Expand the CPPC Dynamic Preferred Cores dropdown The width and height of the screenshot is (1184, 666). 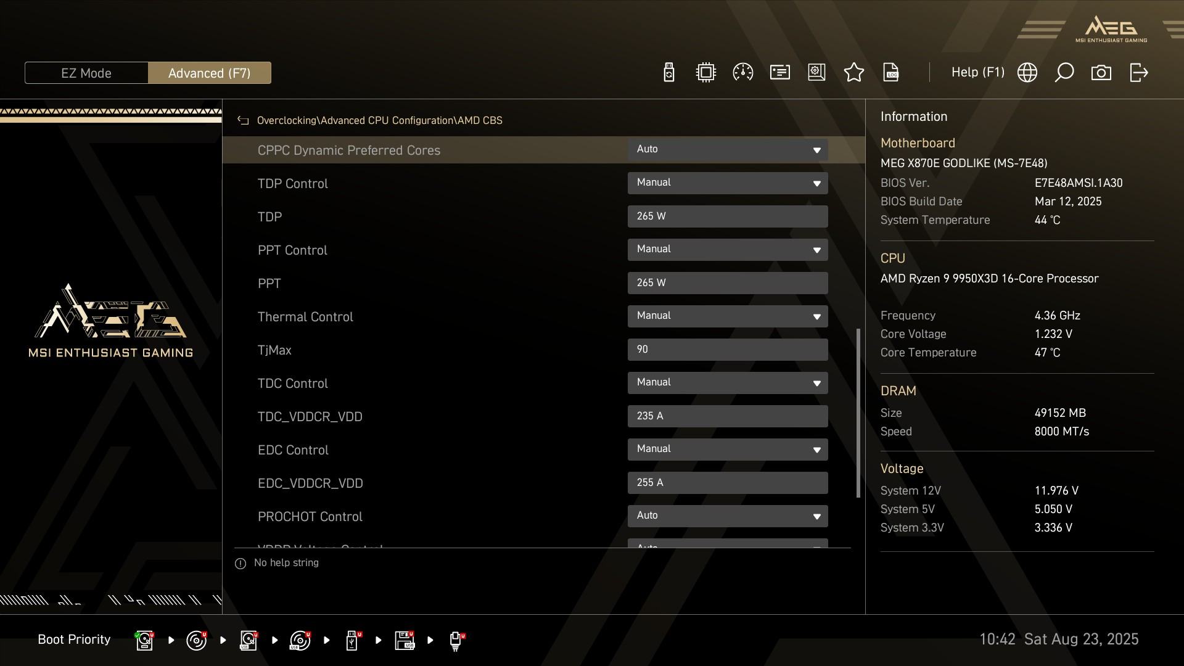coord(727,150)
